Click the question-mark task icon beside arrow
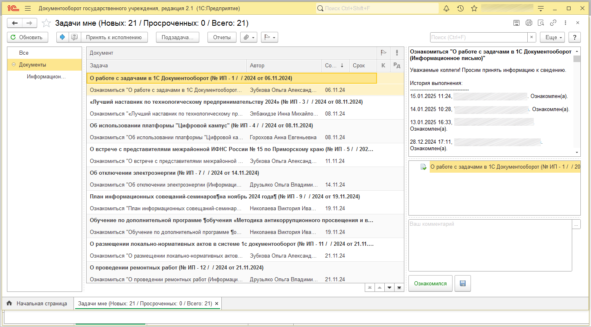 (74, 37)
